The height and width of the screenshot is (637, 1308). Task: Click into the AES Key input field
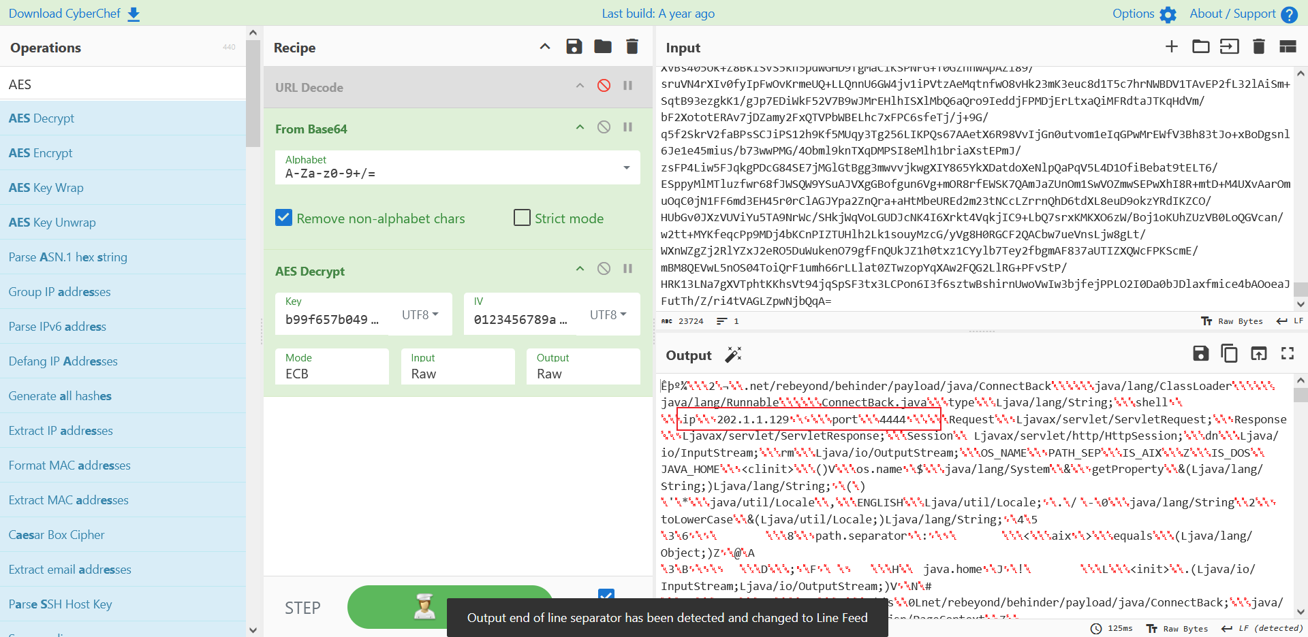pyautogui.click(x=332, y=319)
